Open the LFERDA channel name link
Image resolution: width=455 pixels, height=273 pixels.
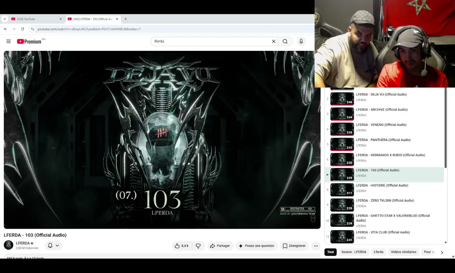click(x=23, y=243)
